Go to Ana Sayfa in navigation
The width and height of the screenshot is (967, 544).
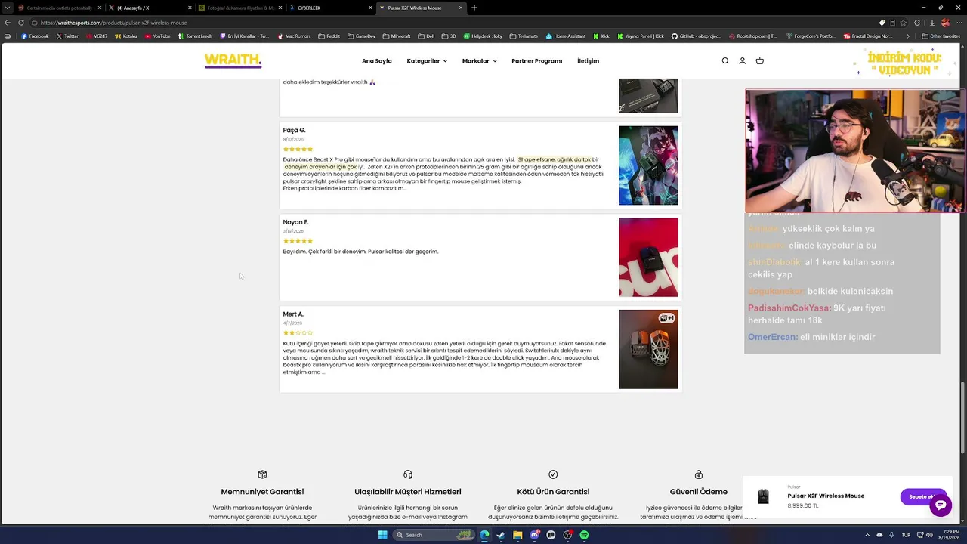pyautogui.click(x=377, y=61)
